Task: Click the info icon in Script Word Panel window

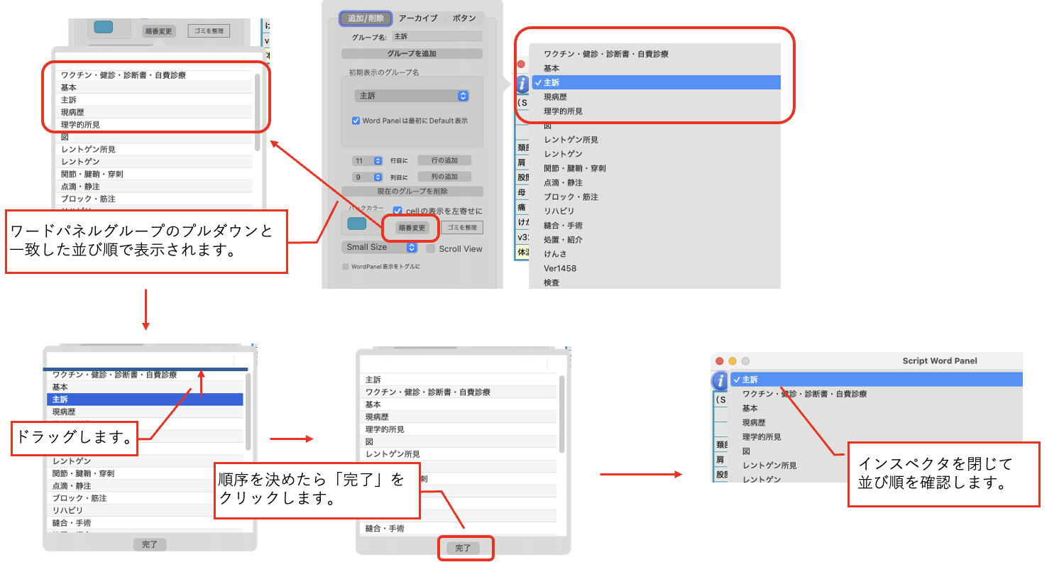Action: tap(721, 381)
